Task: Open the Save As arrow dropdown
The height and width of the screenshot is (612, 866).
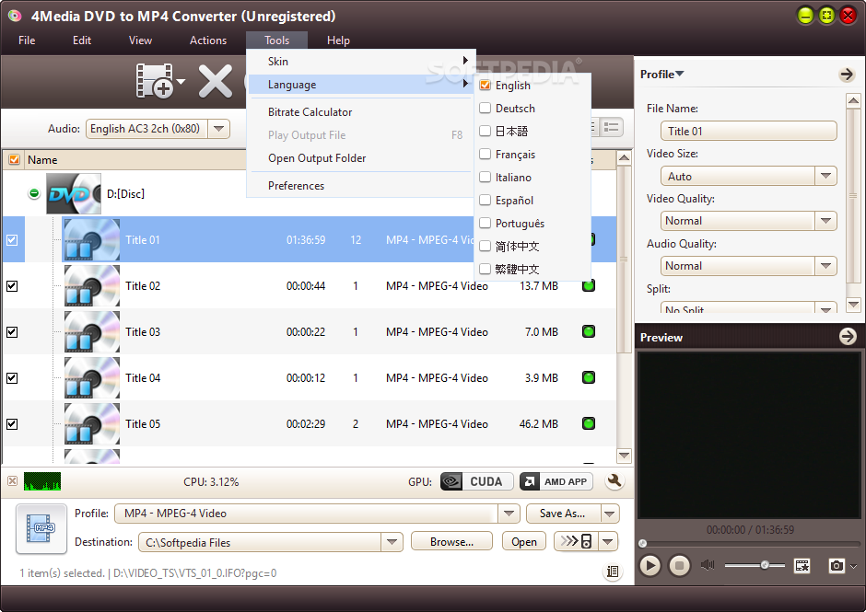Action: [x=610, y=514]
